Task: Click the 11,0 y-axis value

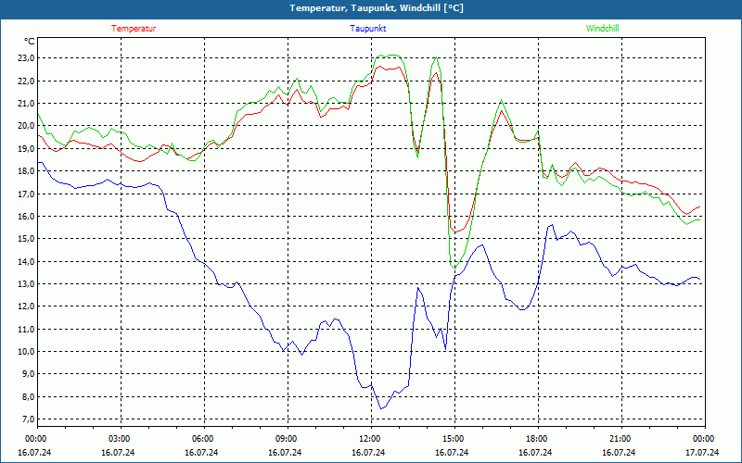Action: pyautogui.click(x=26, y=329)
